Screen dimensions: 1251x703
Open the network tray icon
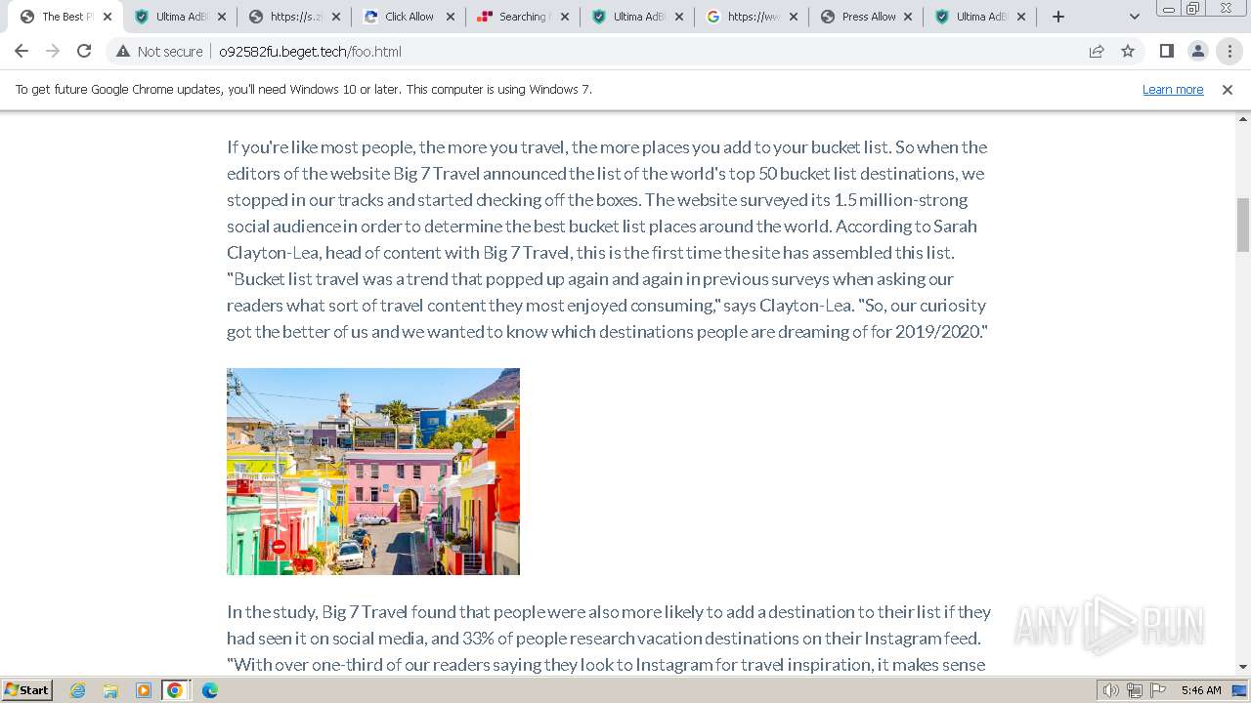click(1135, 690)
